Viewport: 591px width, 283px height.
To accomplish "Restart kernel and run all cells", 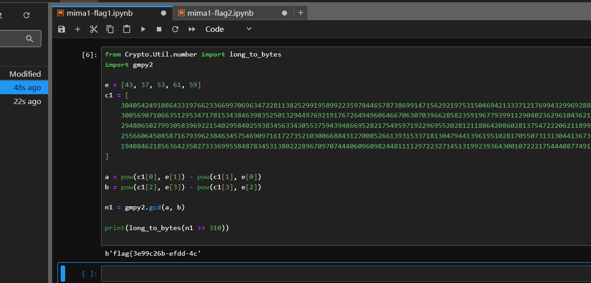I will coord(192,29).
